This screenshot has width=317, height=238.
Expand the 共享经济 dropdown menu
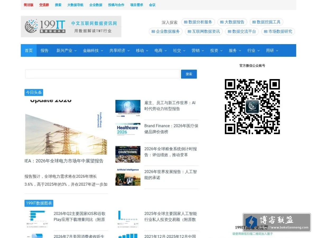[x=119, y=51]
